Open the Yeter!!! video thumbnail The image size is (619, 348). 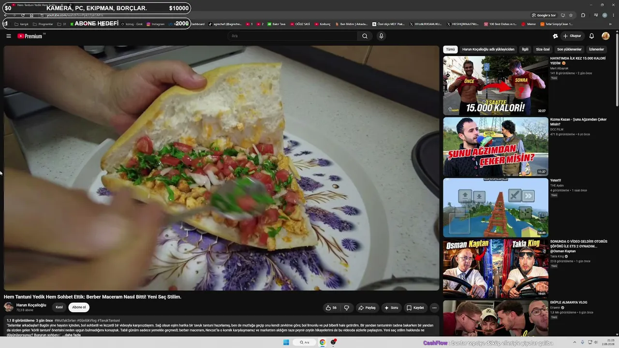[x=496, y=207]
